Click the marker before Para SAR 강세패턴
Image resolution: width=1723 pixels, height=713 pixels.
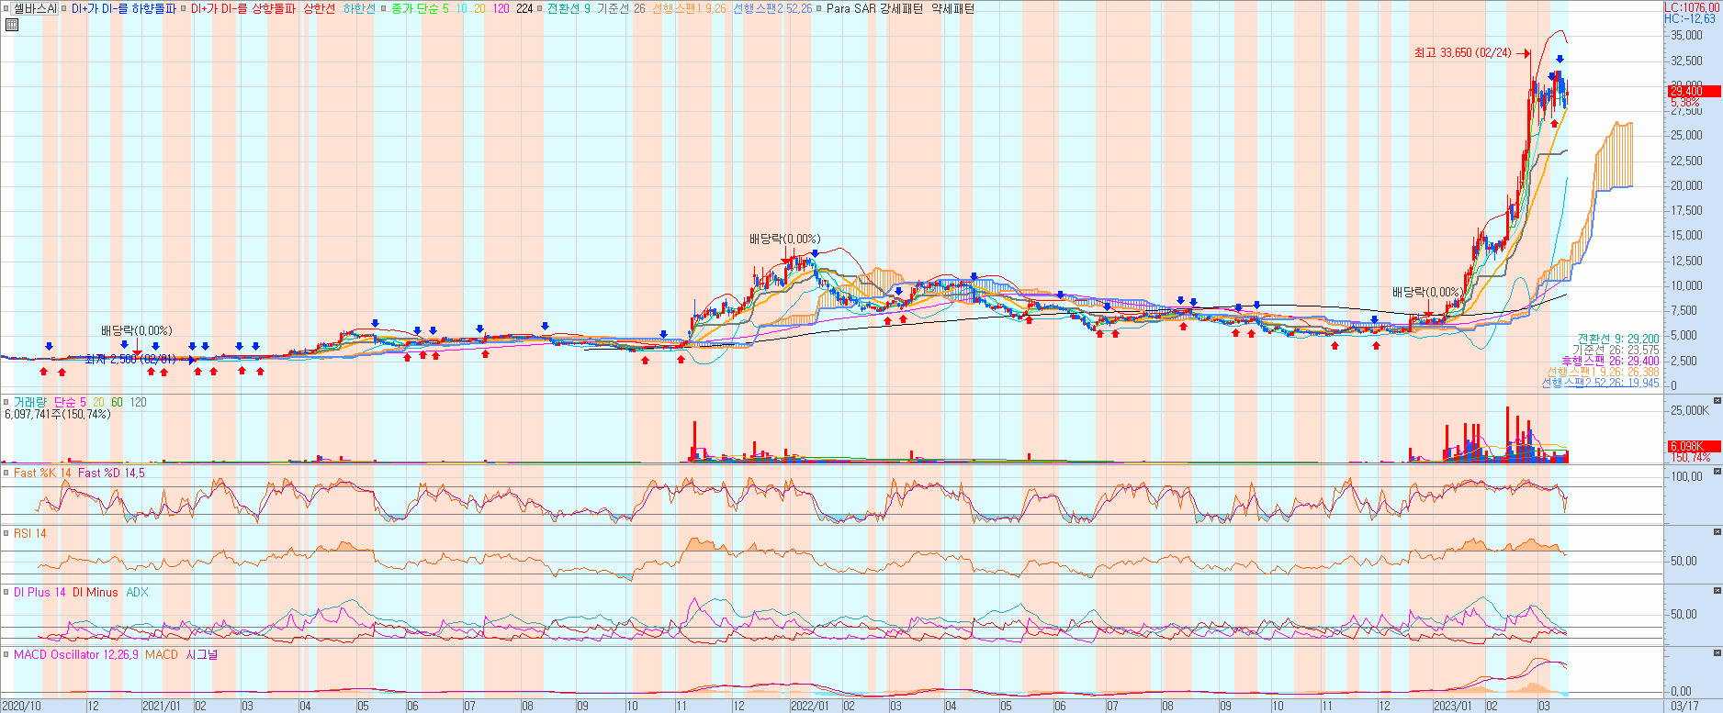(819, 8)
